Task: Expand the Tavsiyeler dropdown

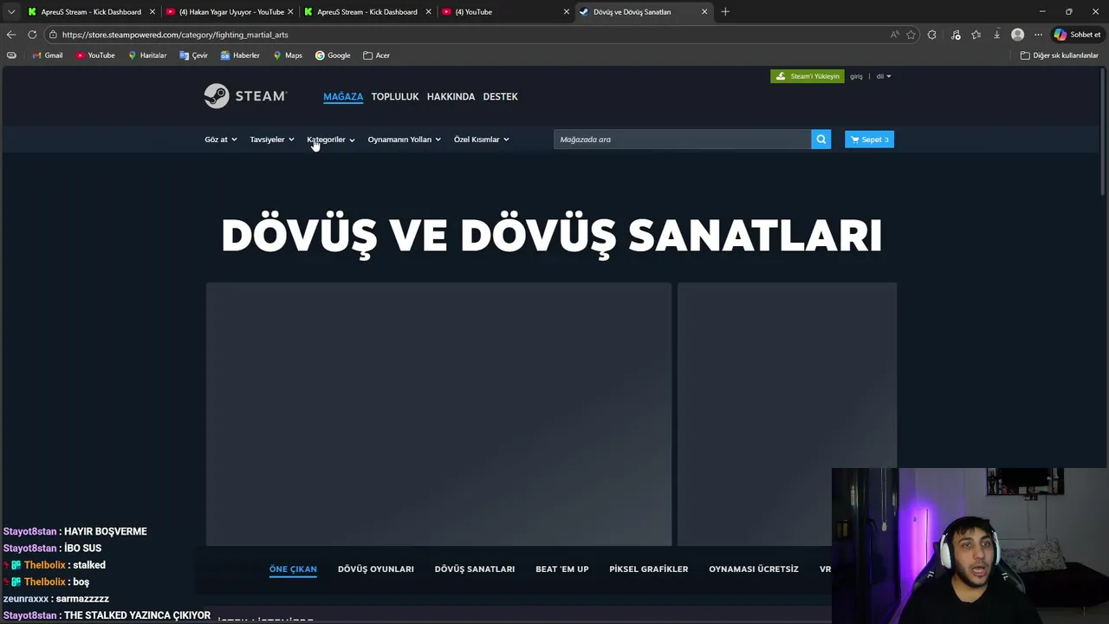Action: click(271, 140)
